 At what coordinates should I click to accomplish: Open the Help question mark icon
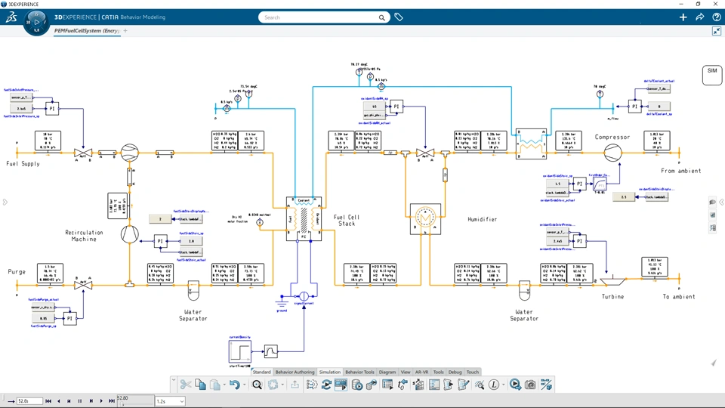[716, 17]
